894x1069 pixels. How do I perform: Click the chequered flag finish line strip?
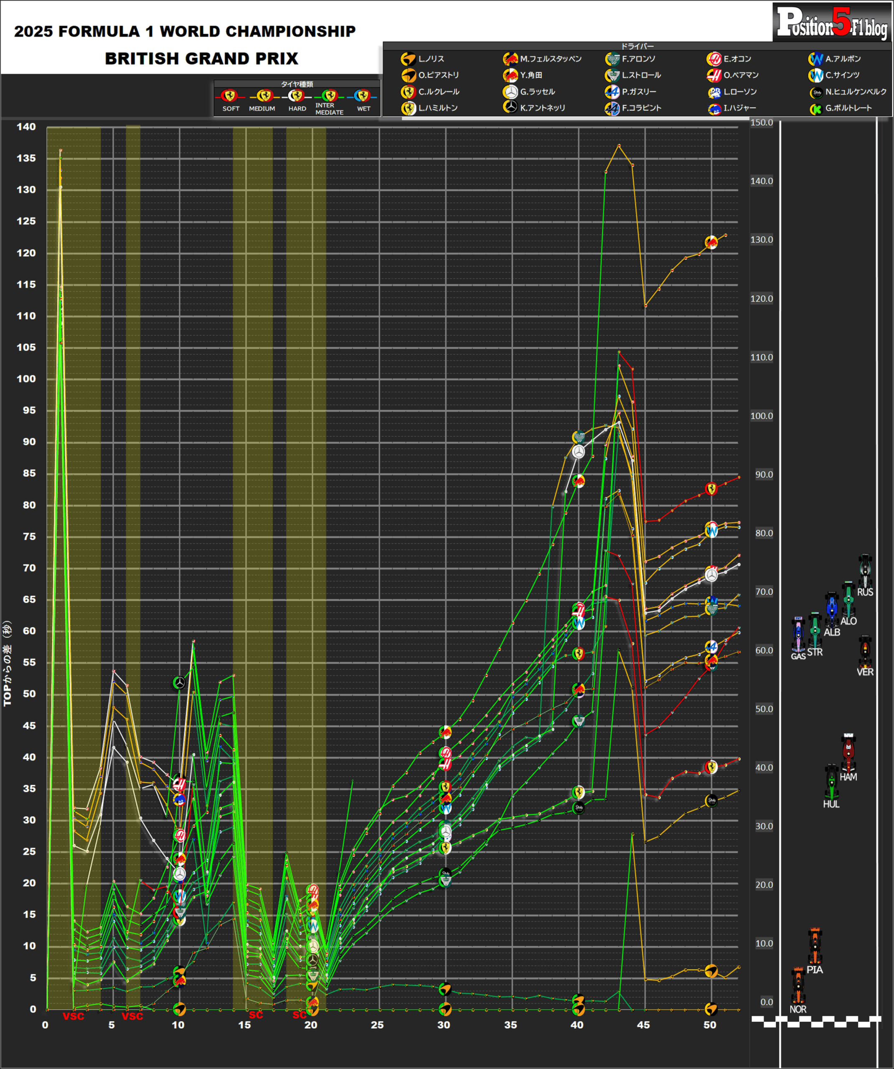point(816,1022)
